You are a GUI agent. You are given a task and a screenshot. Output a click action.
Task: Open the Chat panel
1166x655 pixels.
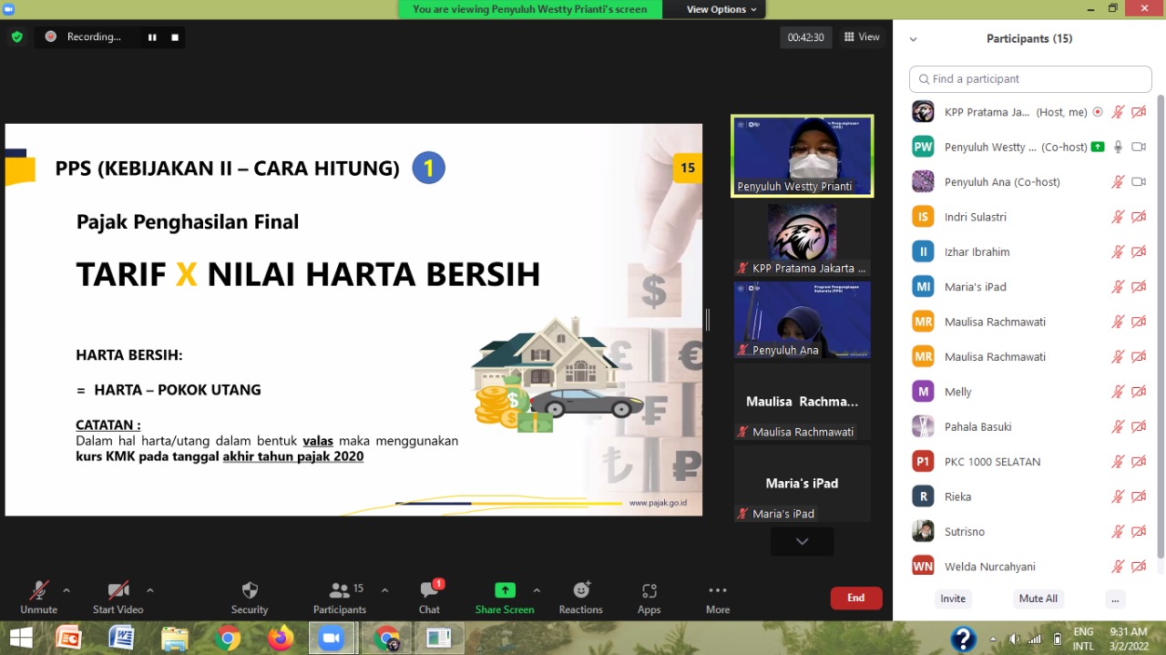pyautogui.click(x=430, y=591)
